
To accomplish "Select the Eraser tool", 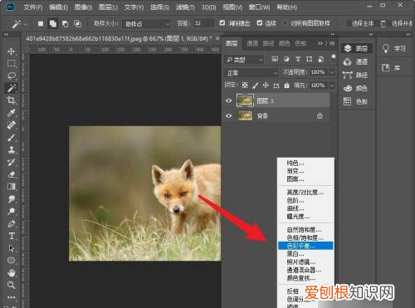I will (x=11, y=174).
